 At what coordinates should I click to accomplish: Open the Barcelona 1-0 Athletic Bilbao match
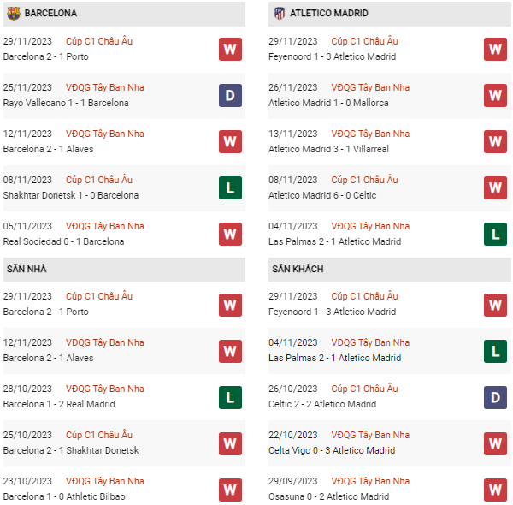64,496
